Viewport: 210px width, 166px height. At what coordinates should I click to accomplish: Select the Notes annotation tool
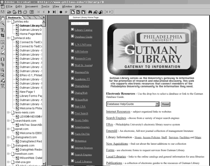click(x=2, y=42)
